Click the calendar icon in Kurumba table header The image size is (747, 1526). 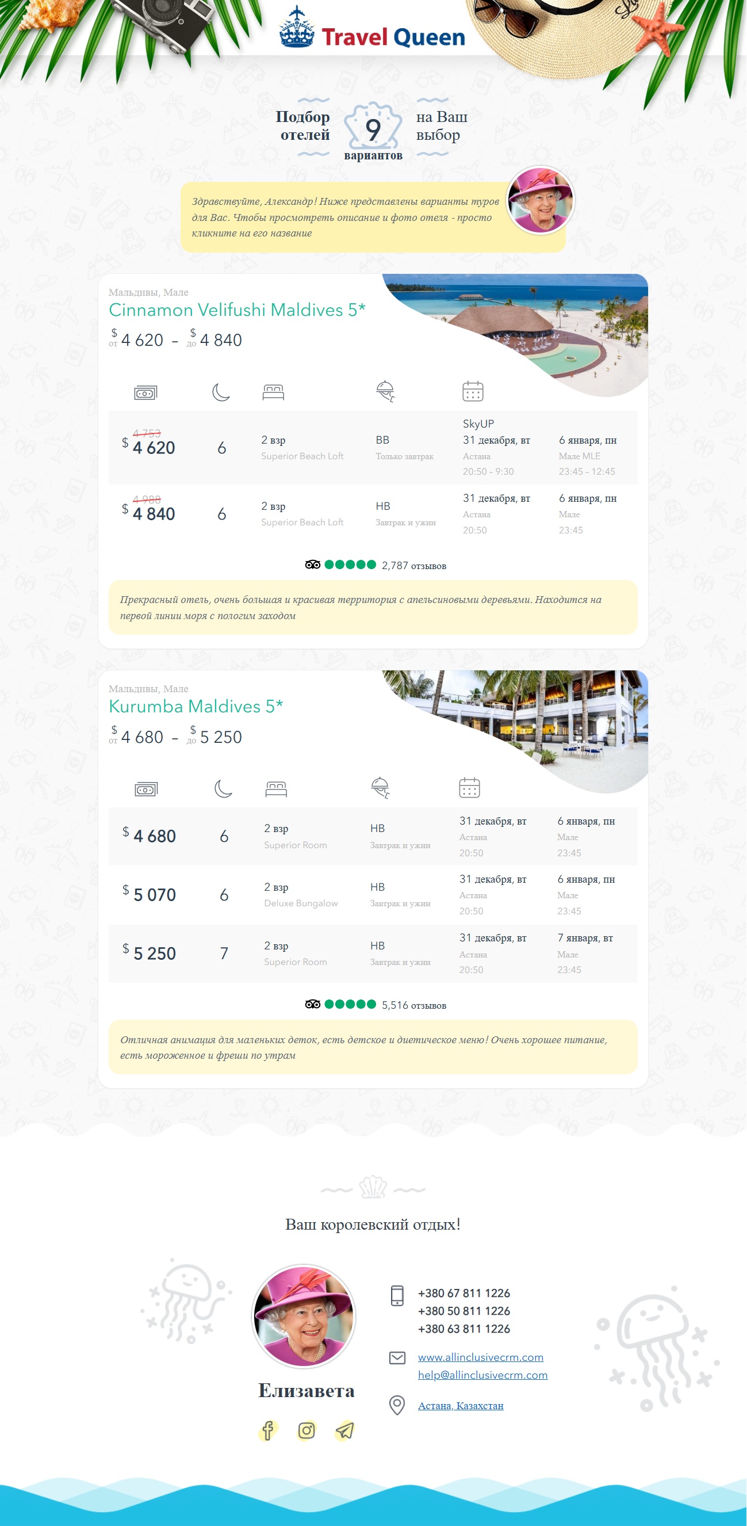469,787
